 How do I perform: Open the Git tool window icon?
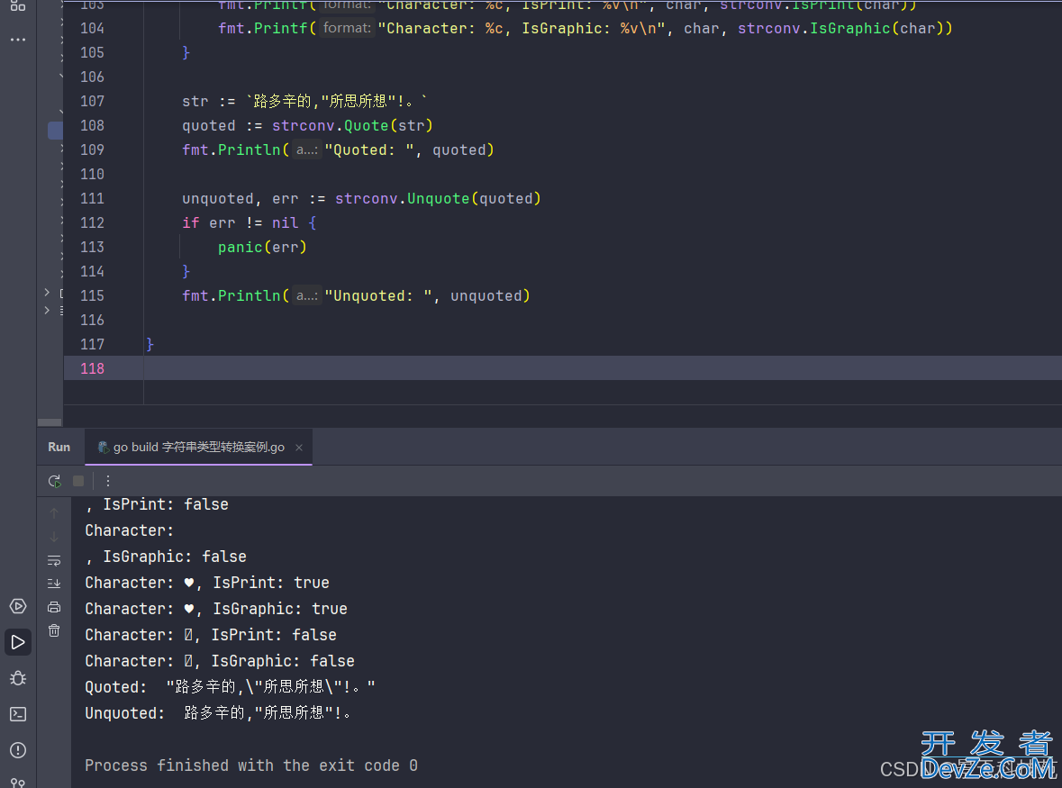pos(18,783)
